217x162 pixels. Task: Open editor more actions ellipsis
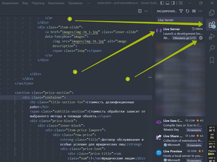146,11
